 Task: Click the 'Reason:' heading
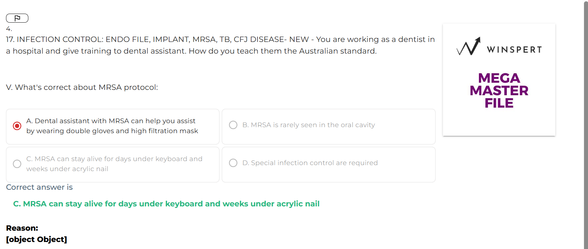pos(22,228)
